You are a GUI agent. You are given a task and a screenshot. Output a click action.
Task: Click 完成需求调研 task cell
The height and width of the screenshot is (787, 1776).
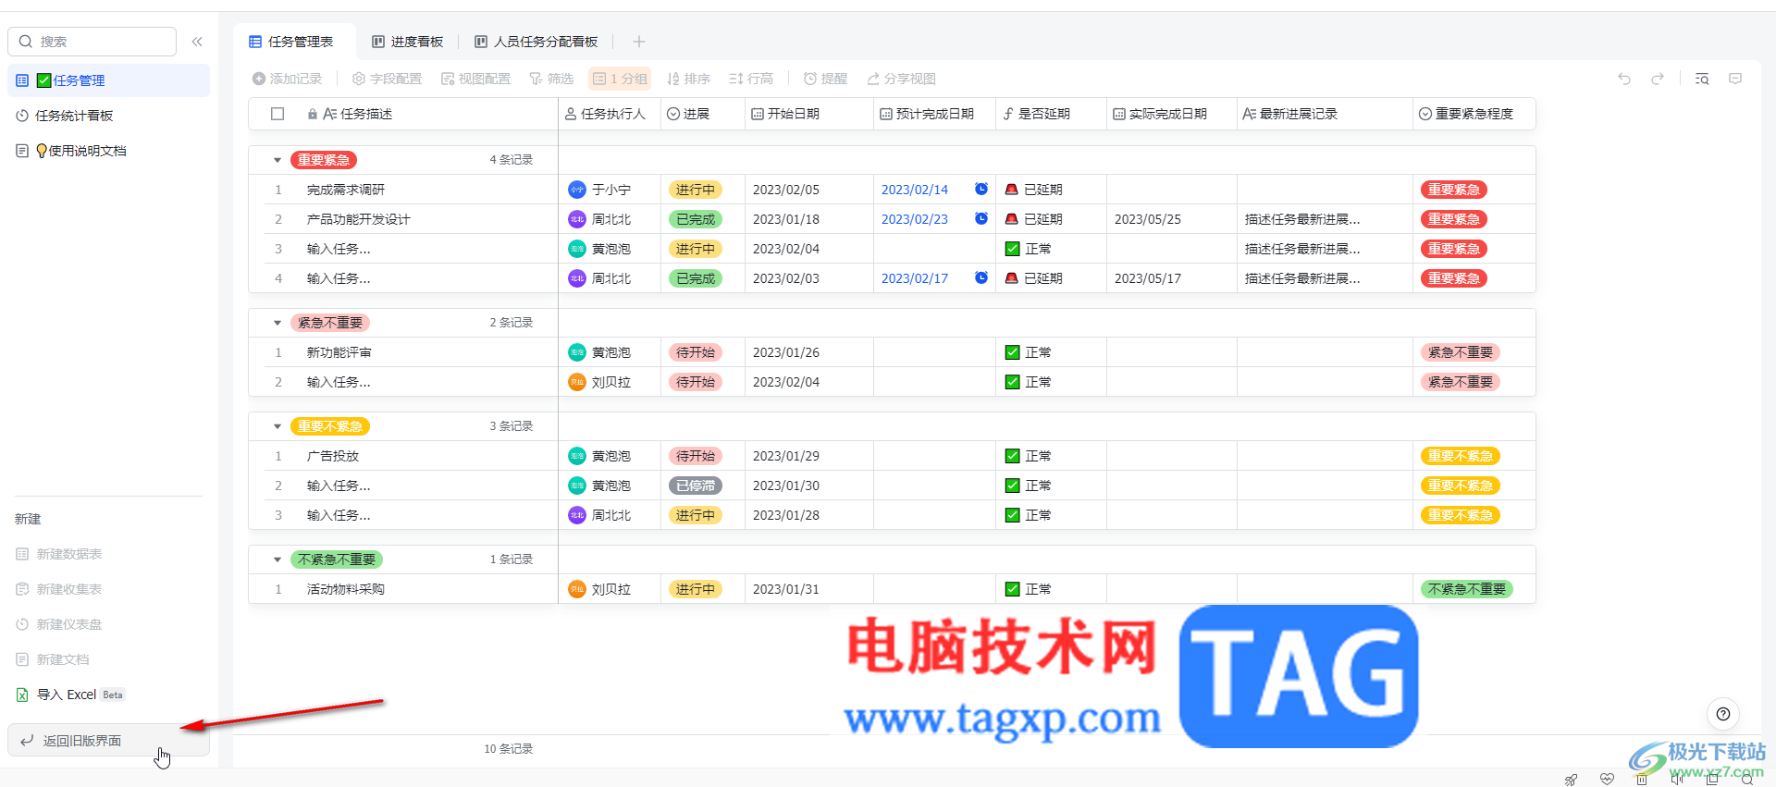pyautogui.click(x=346, y=190)
